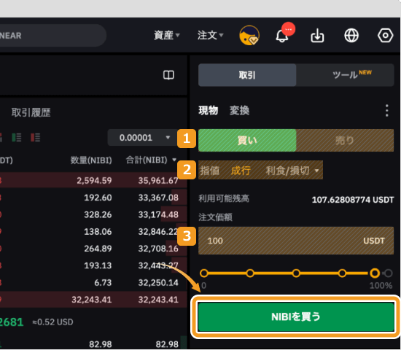Viewport: 401px width, 350px height.
Task: Select the 買い buy toggle
Action: 247,140
